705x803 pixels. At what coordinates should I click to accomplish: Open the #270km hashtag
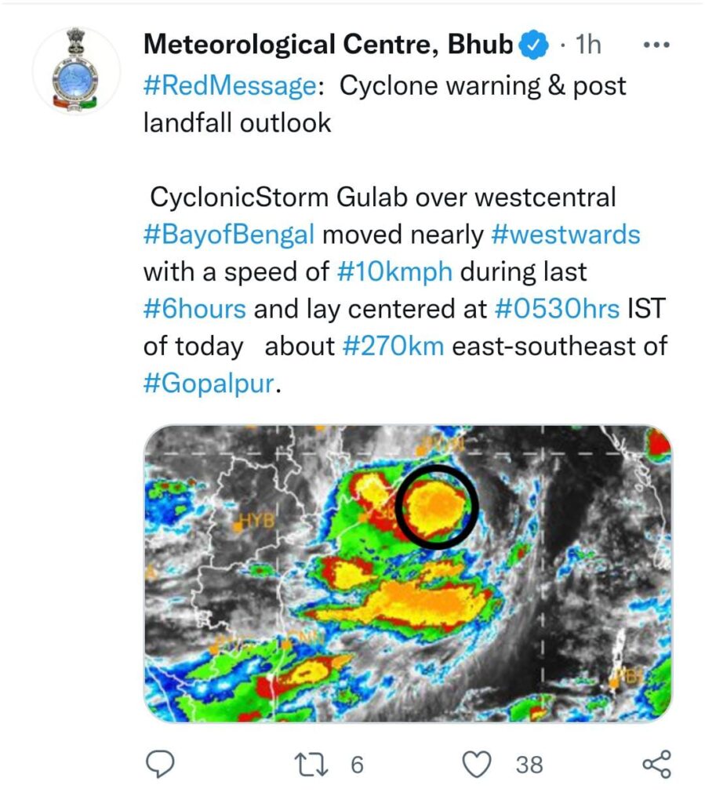393,346
